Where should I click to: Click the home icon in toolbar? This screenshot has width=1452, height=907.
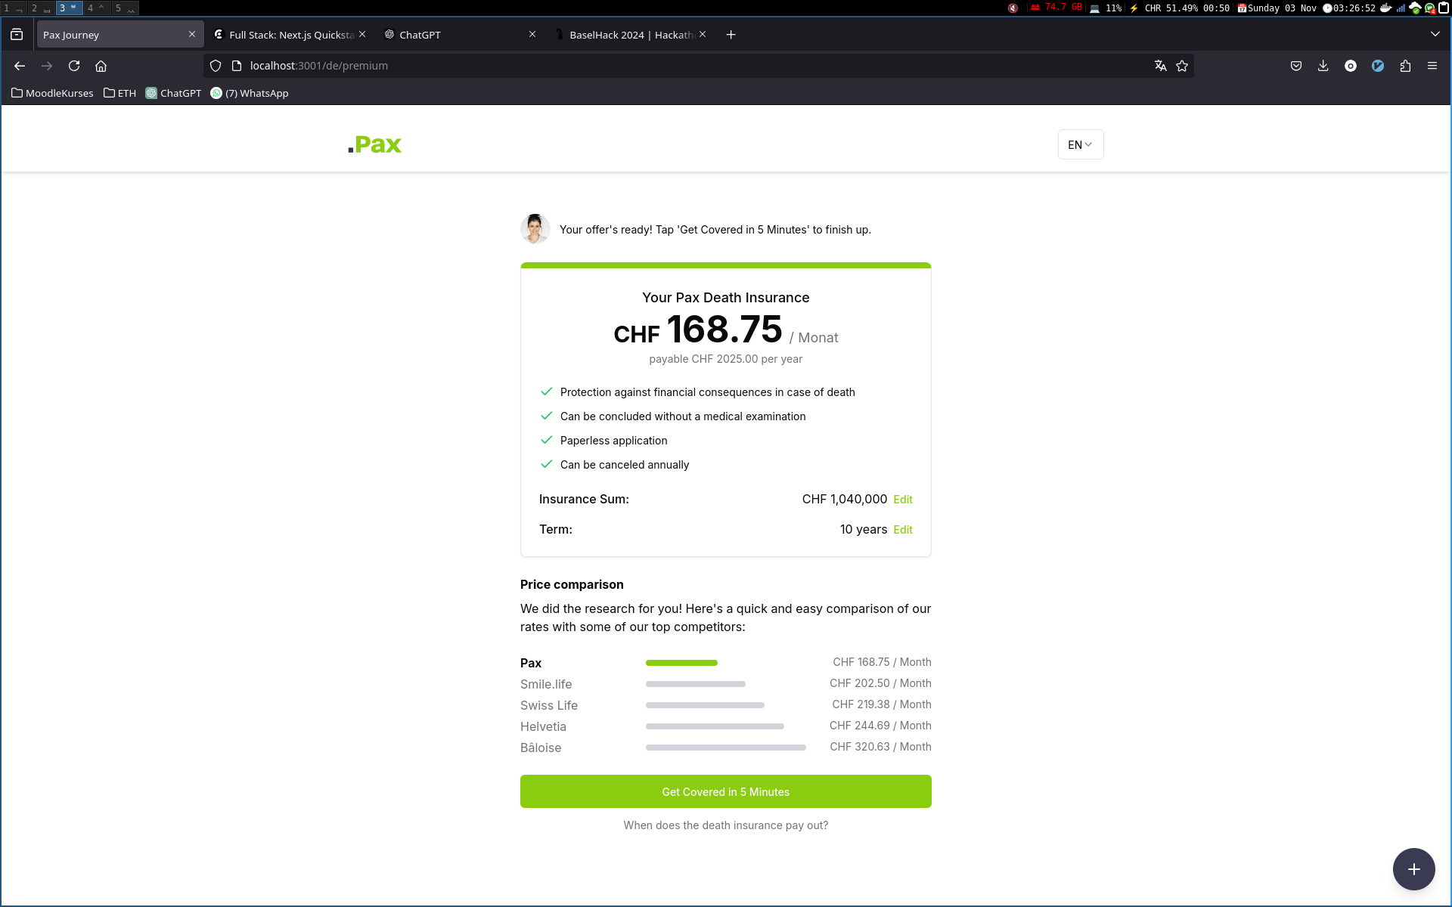pos(101,66)
